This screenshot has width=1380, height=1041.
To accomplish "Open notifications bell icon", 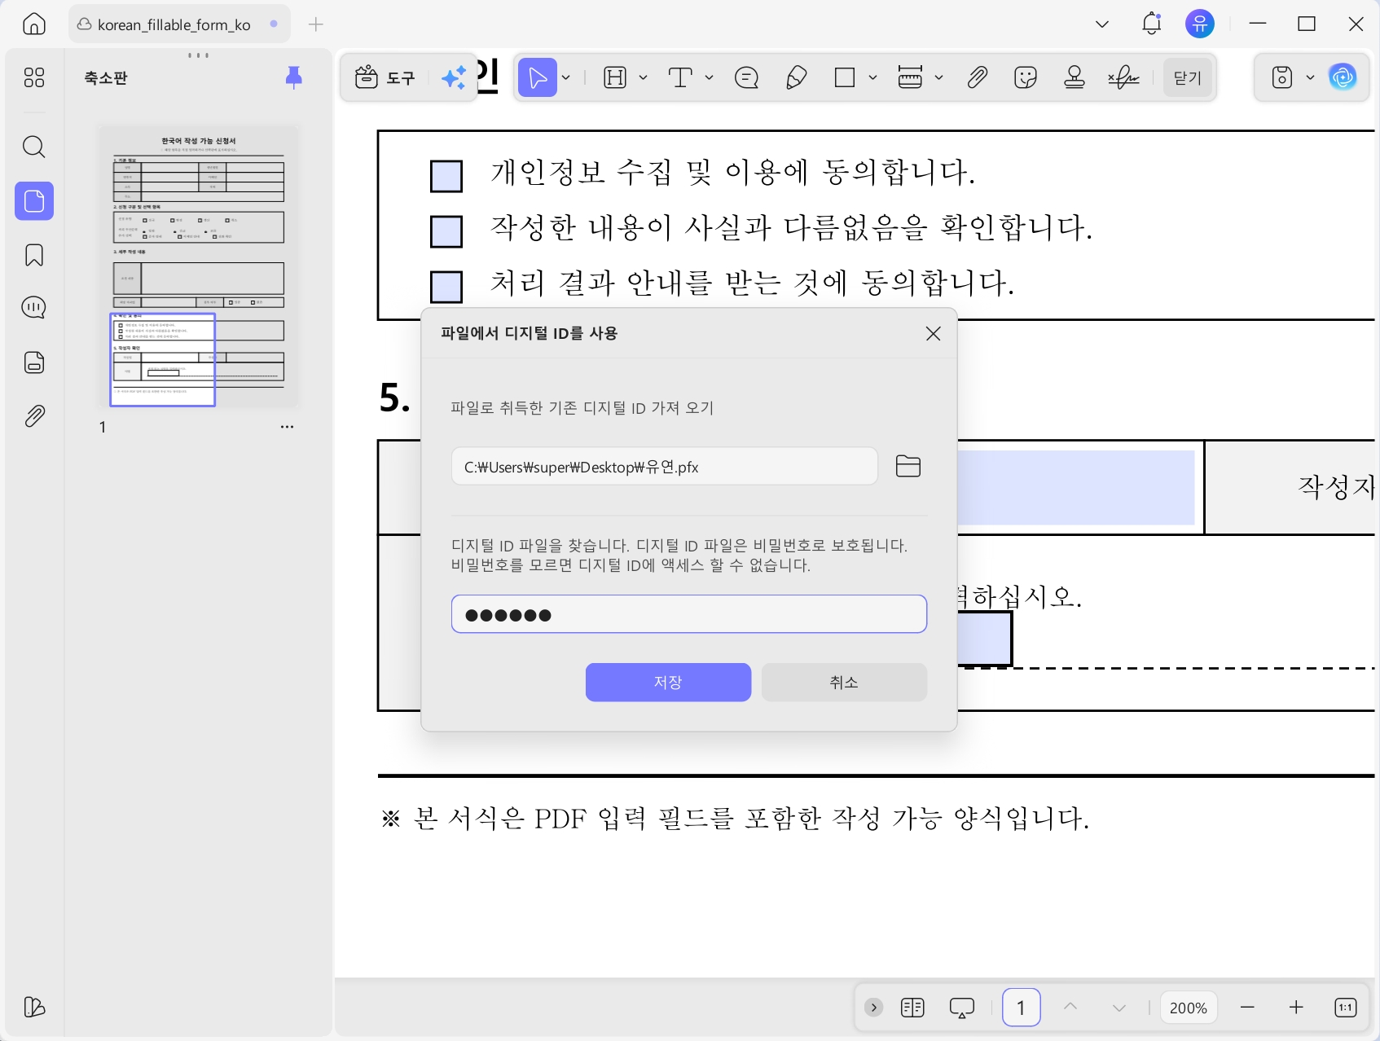I will click(1151, 24).
